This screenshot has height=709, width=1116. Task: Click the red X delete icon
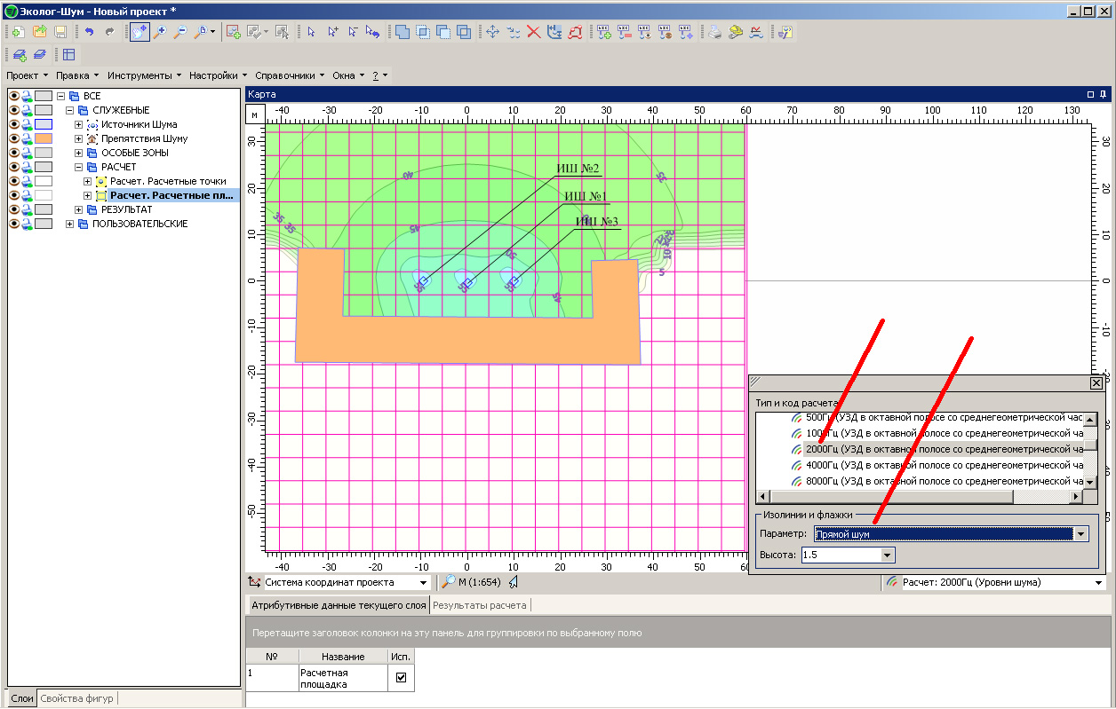tap(534, 32)
